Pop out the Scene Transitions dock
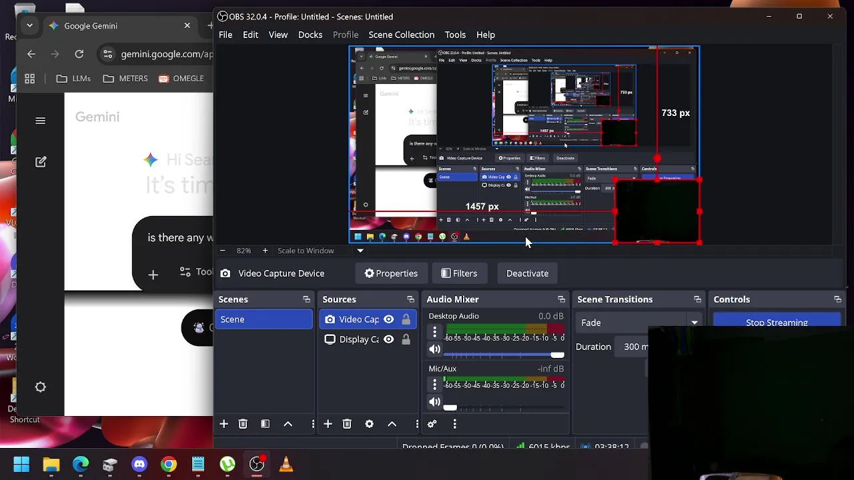The image size is (854, 480). point(697,299)
